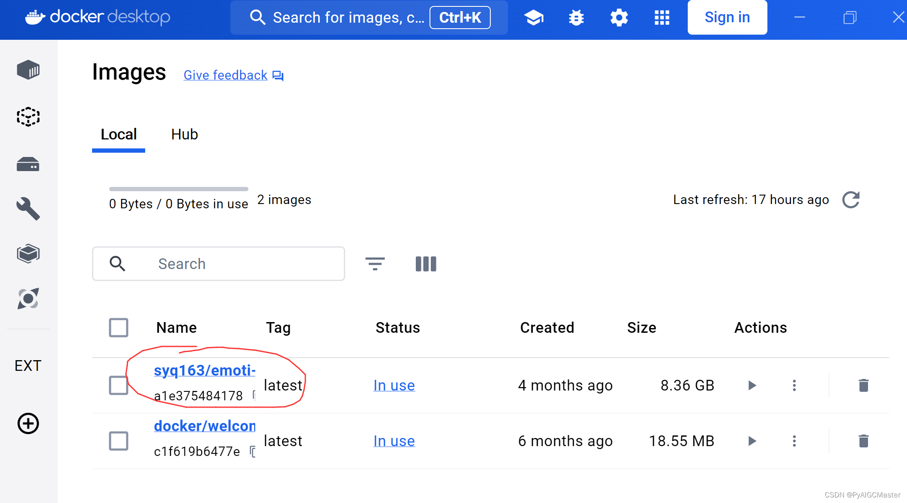Click the Sign in button
The image size is (907, 503).
[x=727, y=17]
